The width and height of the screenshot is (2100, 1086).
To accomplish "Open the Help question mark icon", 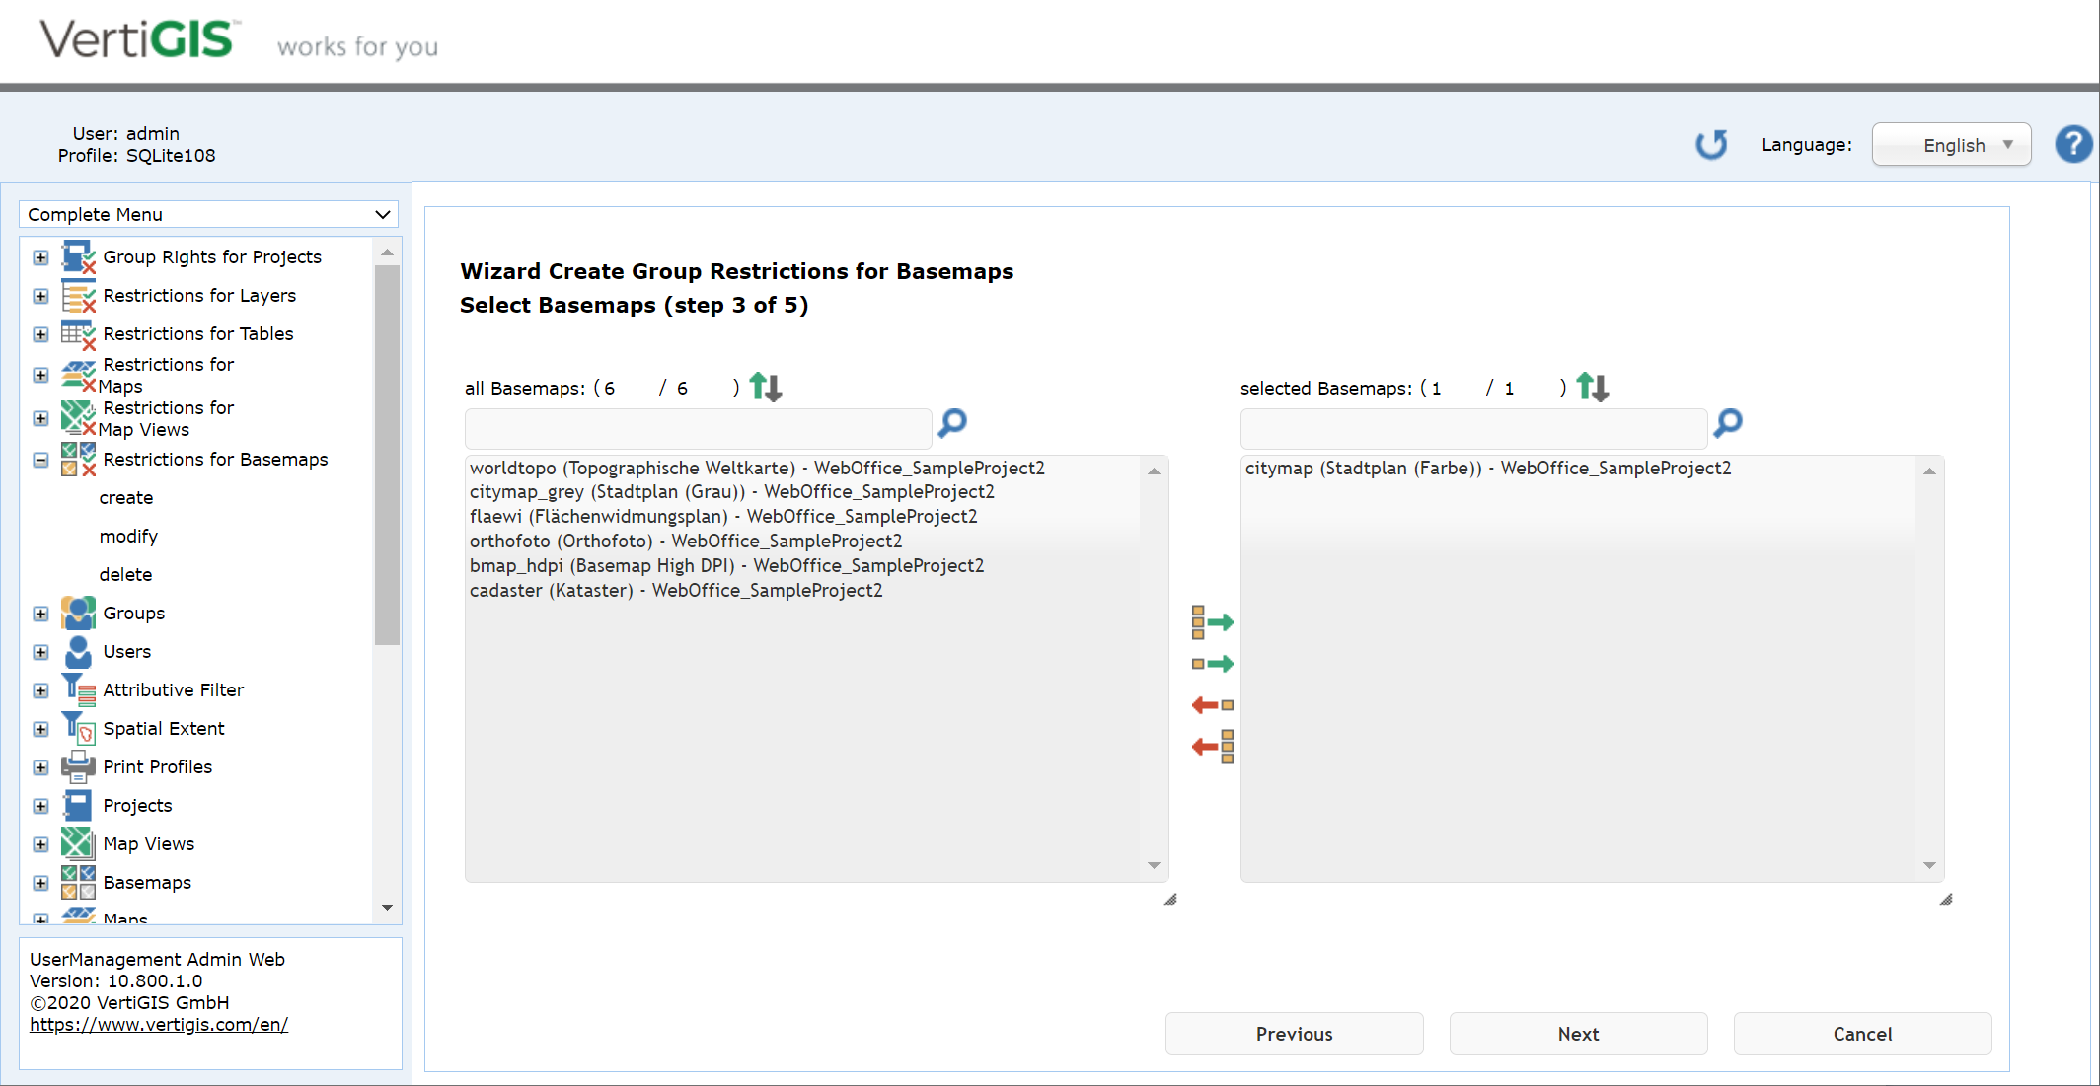I will point(2073,144).
